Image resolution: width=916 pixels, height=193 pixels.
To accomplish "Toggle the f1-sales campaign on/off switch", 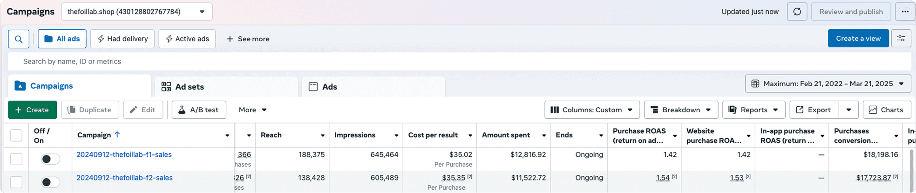I will [50, 159].
